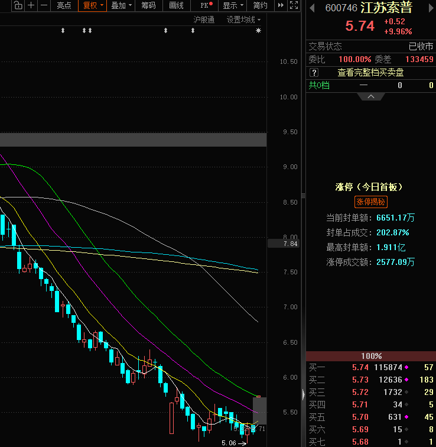The width and height of the screenshot is (436, 447).
Task: Click the 100% buy ratio bar
Action: coord(371,356)
